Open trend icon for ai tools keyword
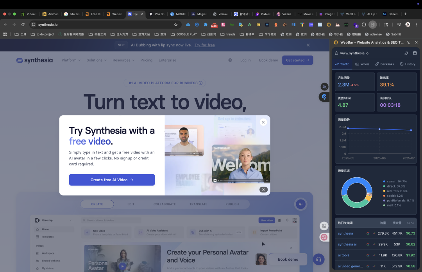 coord(374,255)
